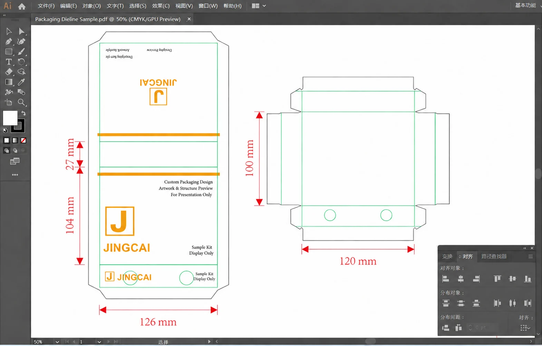Distribute objects by horizontal center

click(512, 303)
